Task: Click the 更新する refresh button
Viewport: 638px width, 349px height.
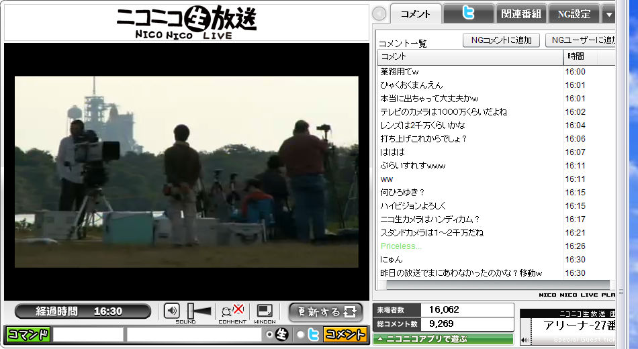Action: pyautogui.click(x=326, y=312)
